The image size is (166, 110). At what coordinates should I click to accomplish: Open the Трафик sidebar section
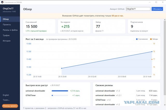[x=10, y=35]
